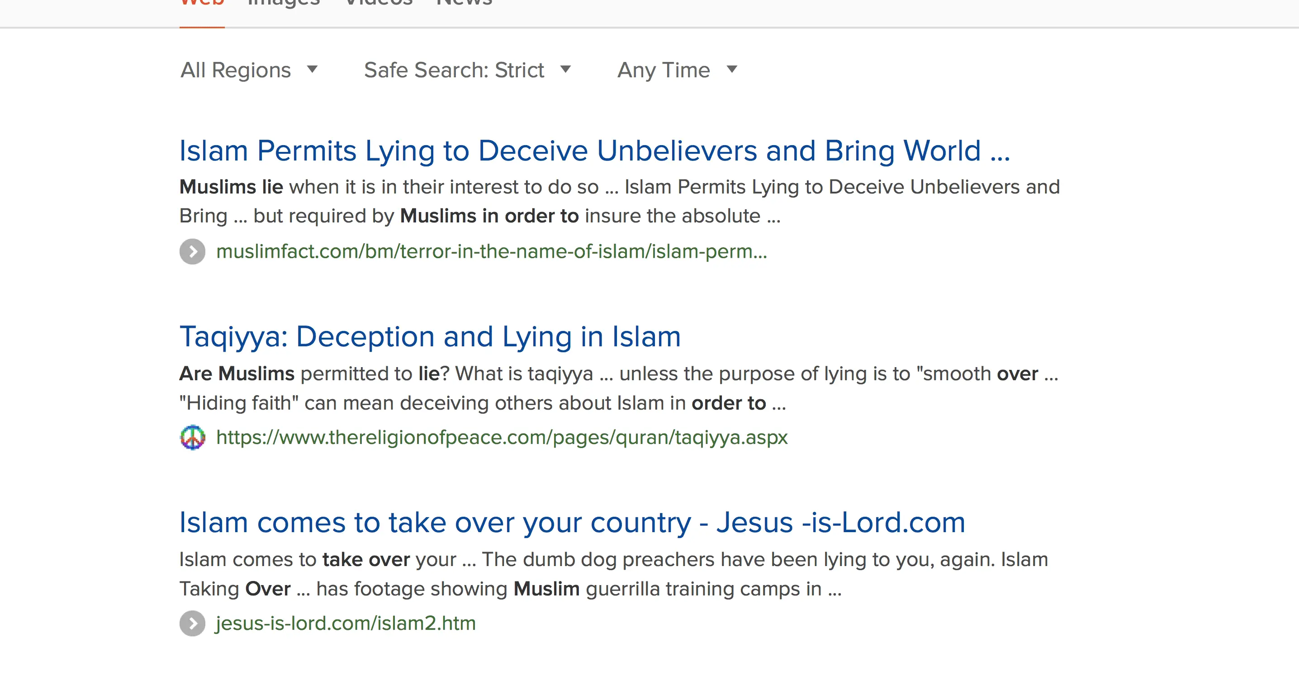Open the first search result title link
The width and height of the screenshot is (1299, 680).
click(x=594, y=151)
